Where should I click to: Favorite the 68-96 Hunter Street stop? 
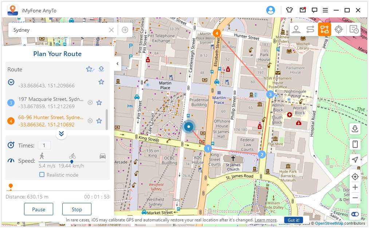point(99,121)
